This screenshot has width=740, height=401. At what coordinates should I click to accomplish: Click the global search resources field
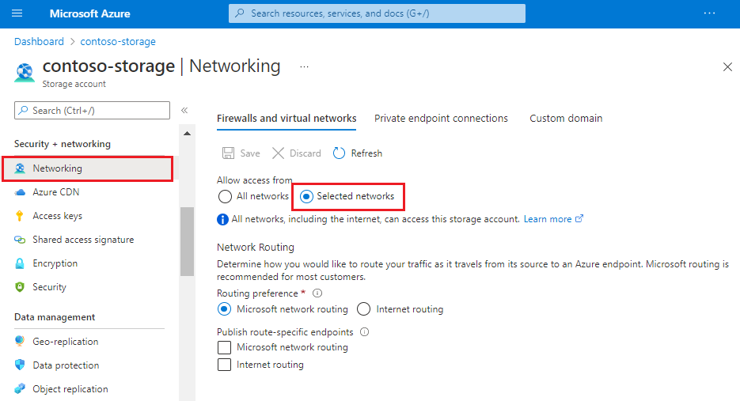[x=377, y=13]
